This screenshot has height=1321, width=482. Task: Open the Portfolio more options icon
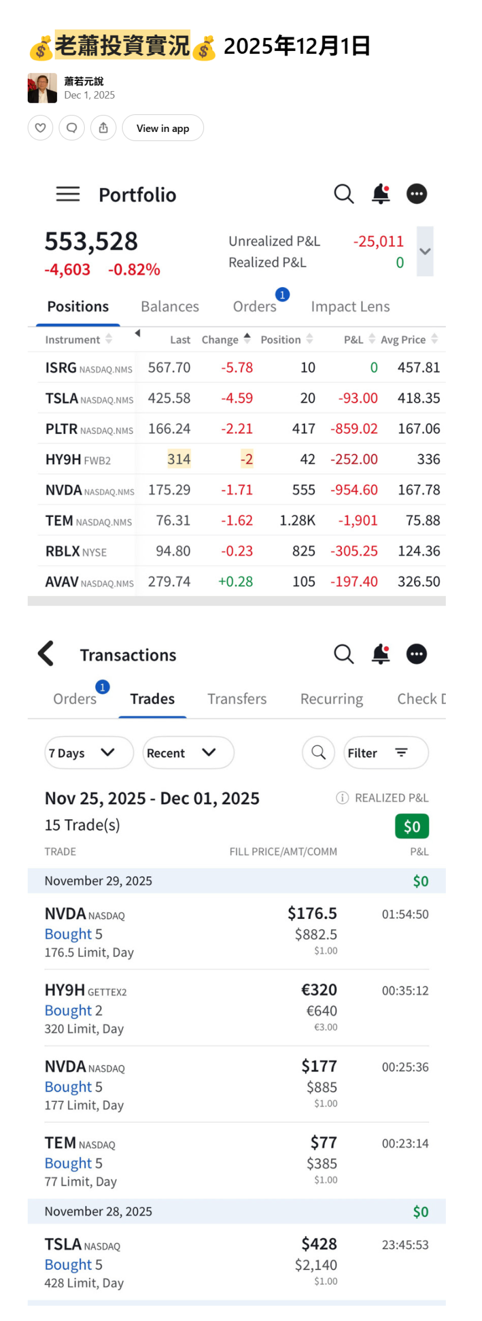pos(416,194)
